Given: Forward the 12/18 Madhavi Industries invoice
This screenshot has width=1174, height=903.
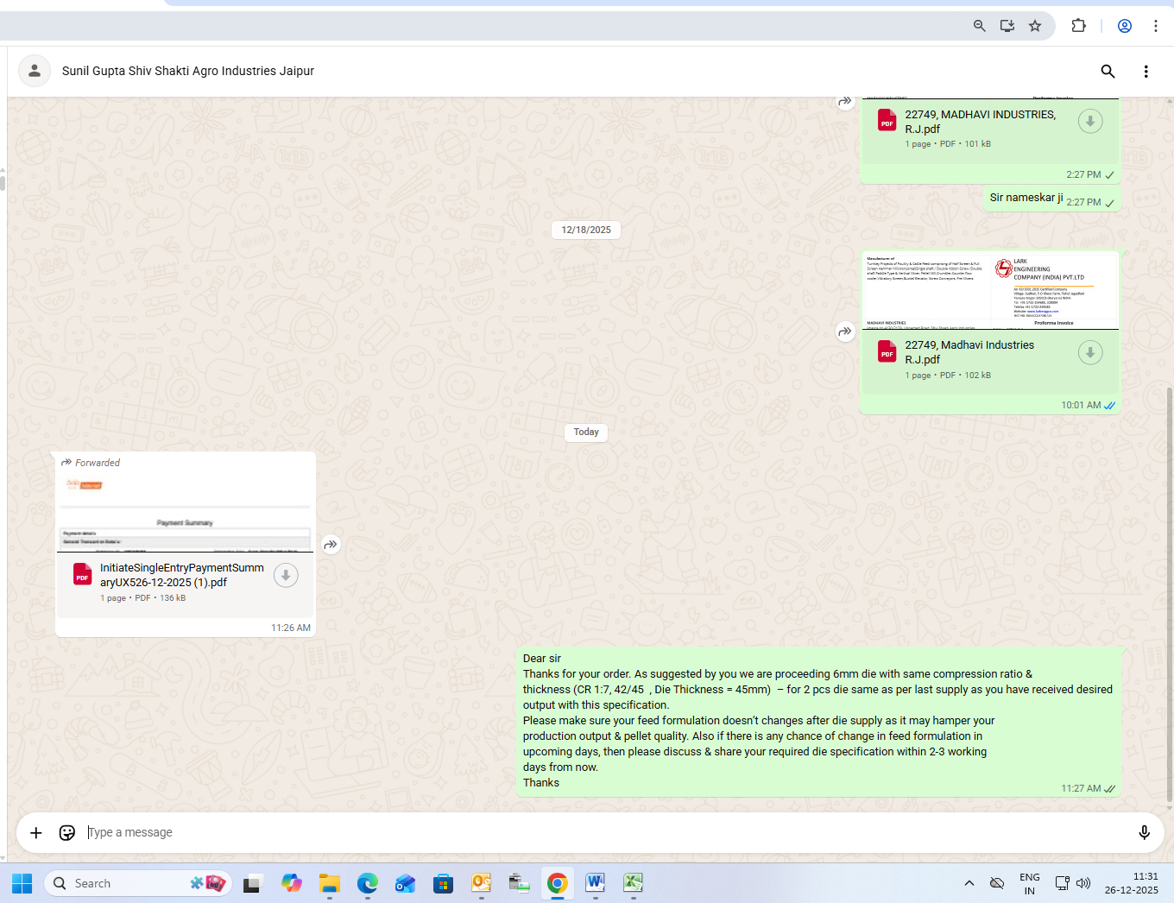Looking at the screenshot, I should [x=845, y=332].
